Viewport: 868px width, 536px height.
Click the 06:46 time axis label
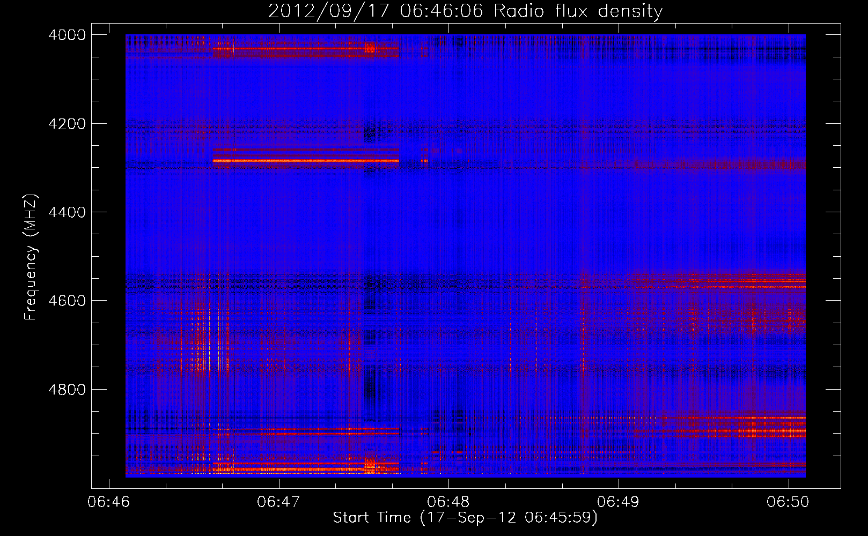109,502
